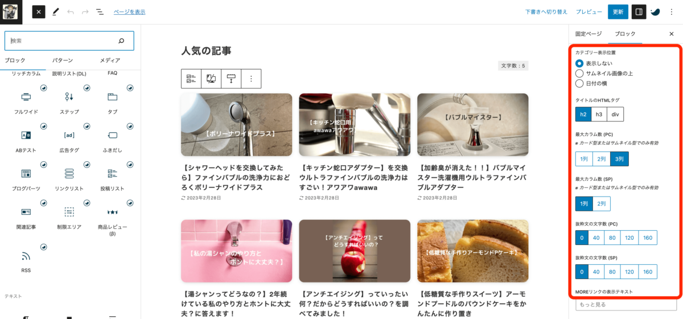Click the 更新 button
Screen dimensions: 683x319
618,11
